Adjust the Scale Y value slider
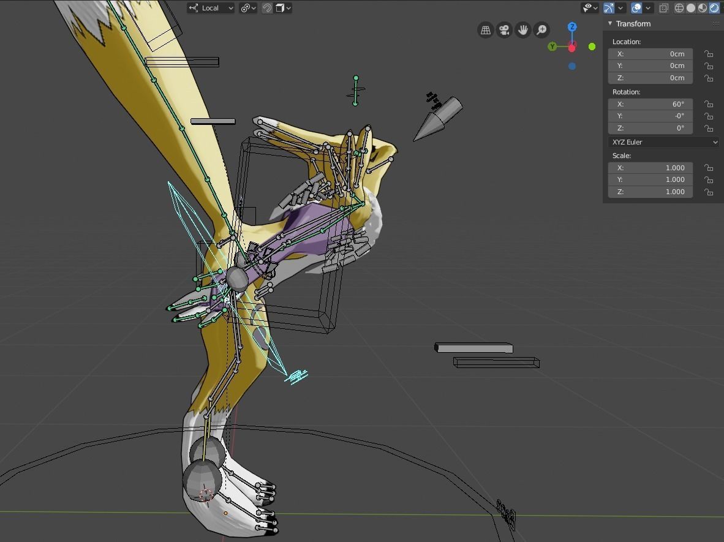The width and height of the screenshot is (724, 542). click(650, 179)
